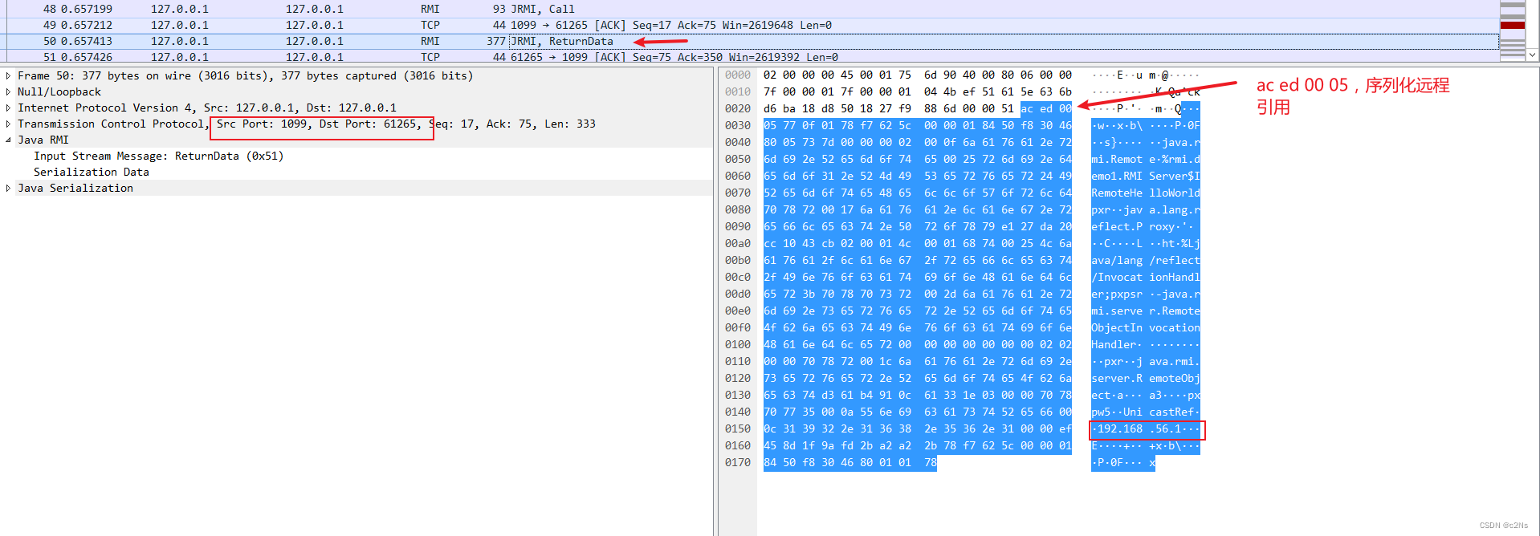The width and height of the screenshot is (1540, 536).
Task: Click Src Port: 1099 in TCP row
Action: 262,124
